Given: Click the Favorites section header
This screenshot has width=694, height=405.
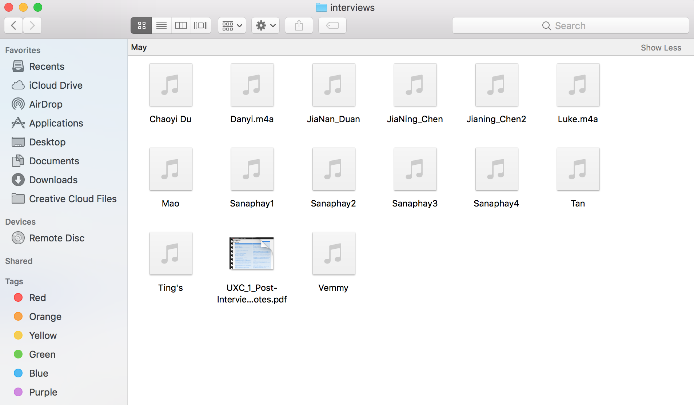Looking at the screenshot, I should pos(23,50).
